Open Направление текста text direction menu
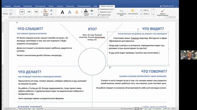Image resolution: width=197 pixels, height=110 pixels. click(x=106, y=9)
